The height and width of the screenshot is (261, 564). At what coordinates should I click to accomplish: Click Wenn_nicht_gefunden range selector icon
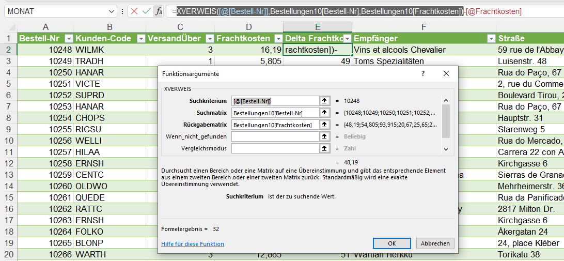[x=324, y=136]
